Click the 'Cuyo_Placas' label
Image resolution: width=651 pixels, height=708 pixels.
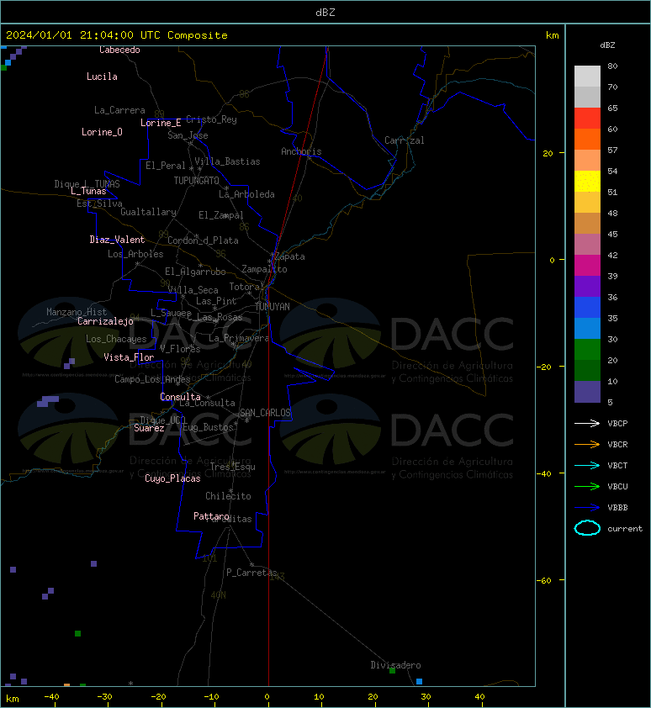click(172, 478)
